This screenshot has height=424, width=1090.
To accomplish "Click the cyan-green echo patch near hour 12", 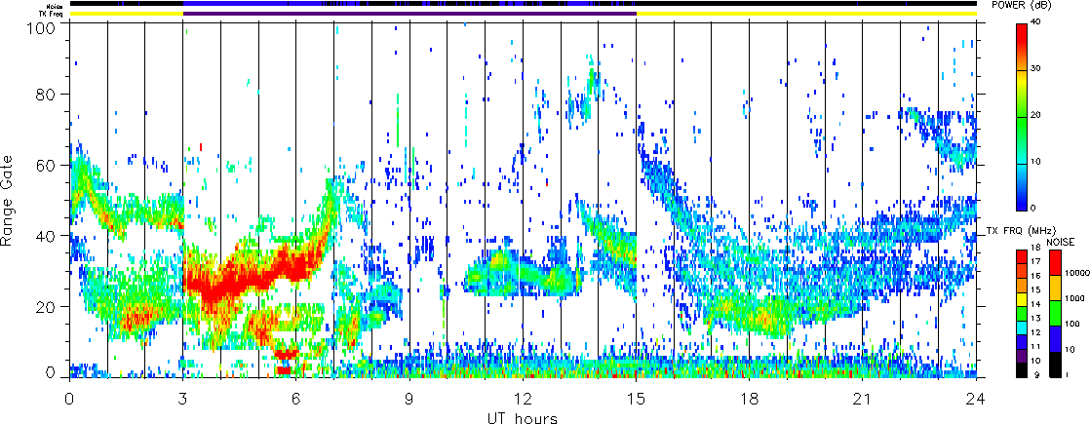I will (x=522, y=275).
